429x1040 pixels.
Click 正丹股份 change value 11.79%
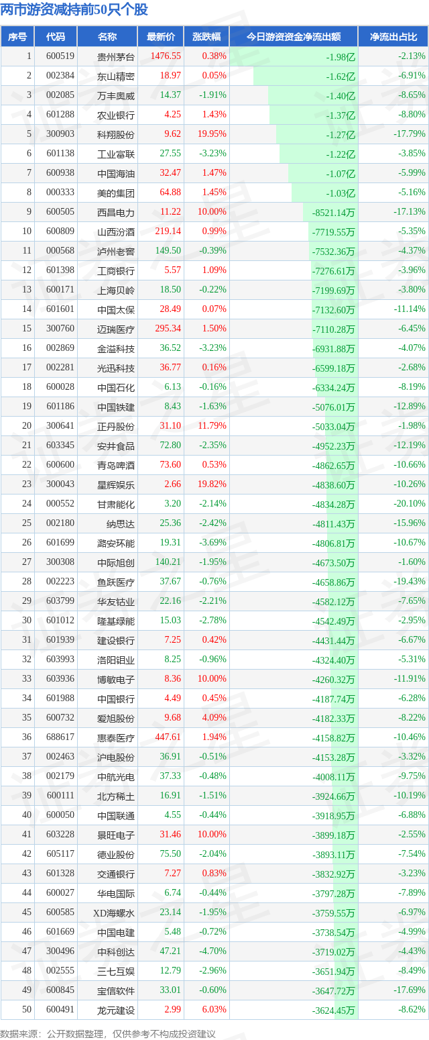(x=212, y=426)
